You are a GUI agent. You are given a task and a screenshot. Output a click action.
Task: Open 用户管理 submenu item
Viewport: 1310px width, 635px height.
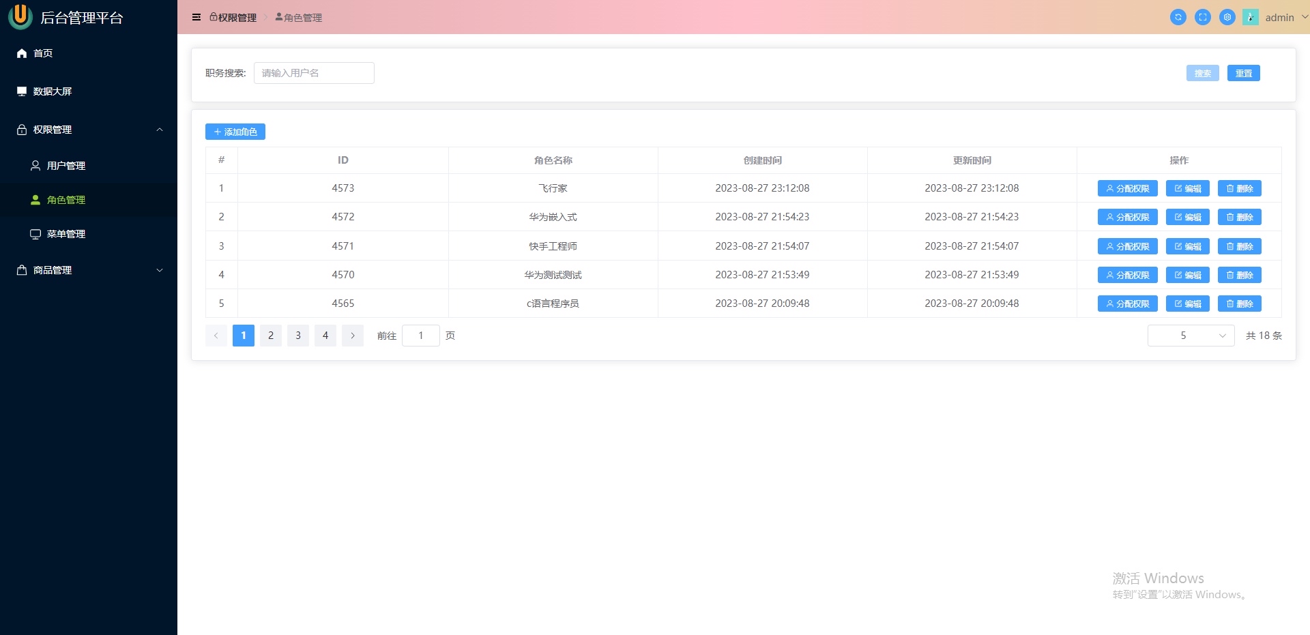(89, 166)
